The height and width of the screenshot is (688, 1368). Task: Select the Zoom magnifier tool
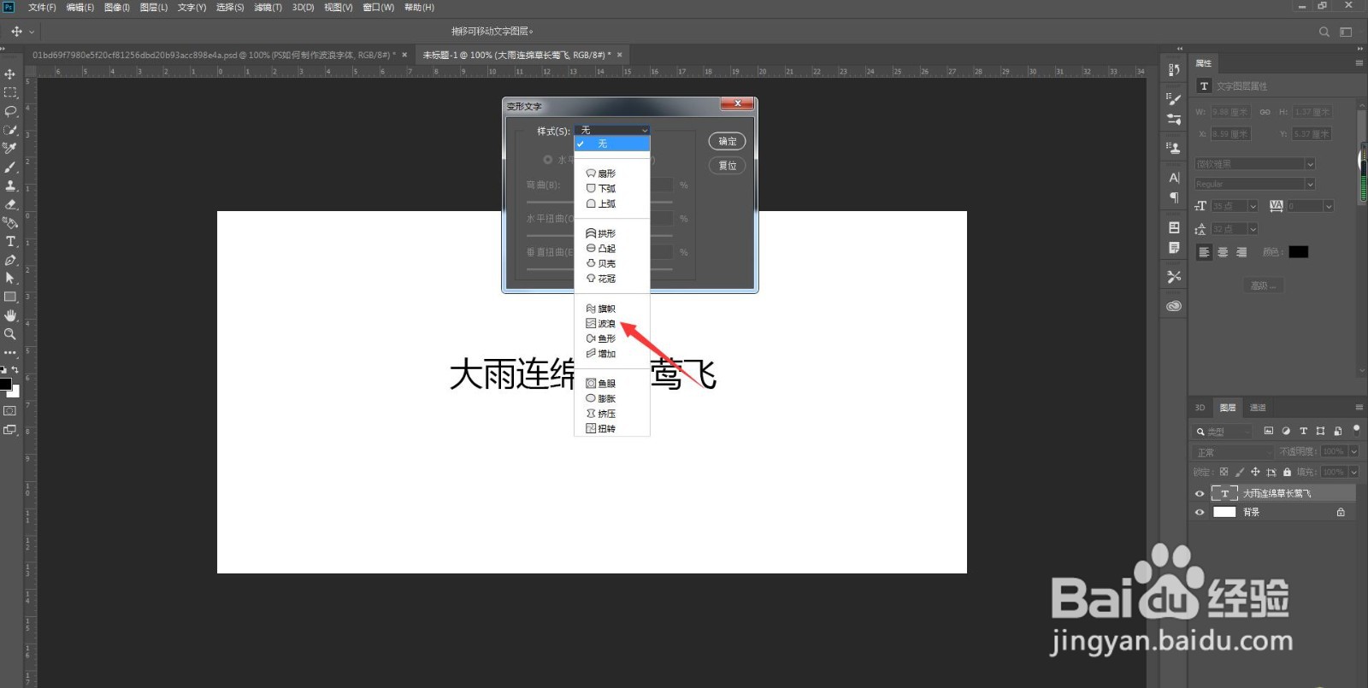(10, 334)
